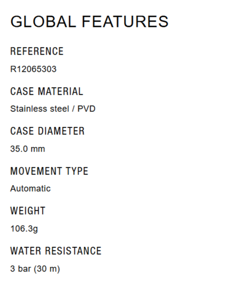
Task: Select the WEIGHT label
Action: (28, 211)
